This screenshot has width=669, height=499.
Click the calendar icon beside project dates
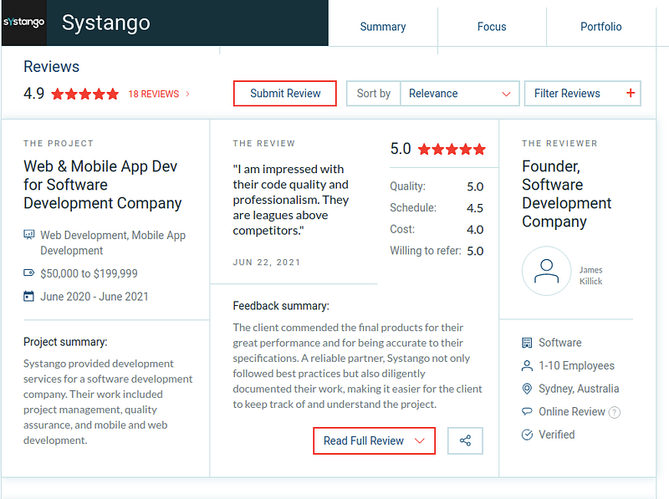[29, 296]
